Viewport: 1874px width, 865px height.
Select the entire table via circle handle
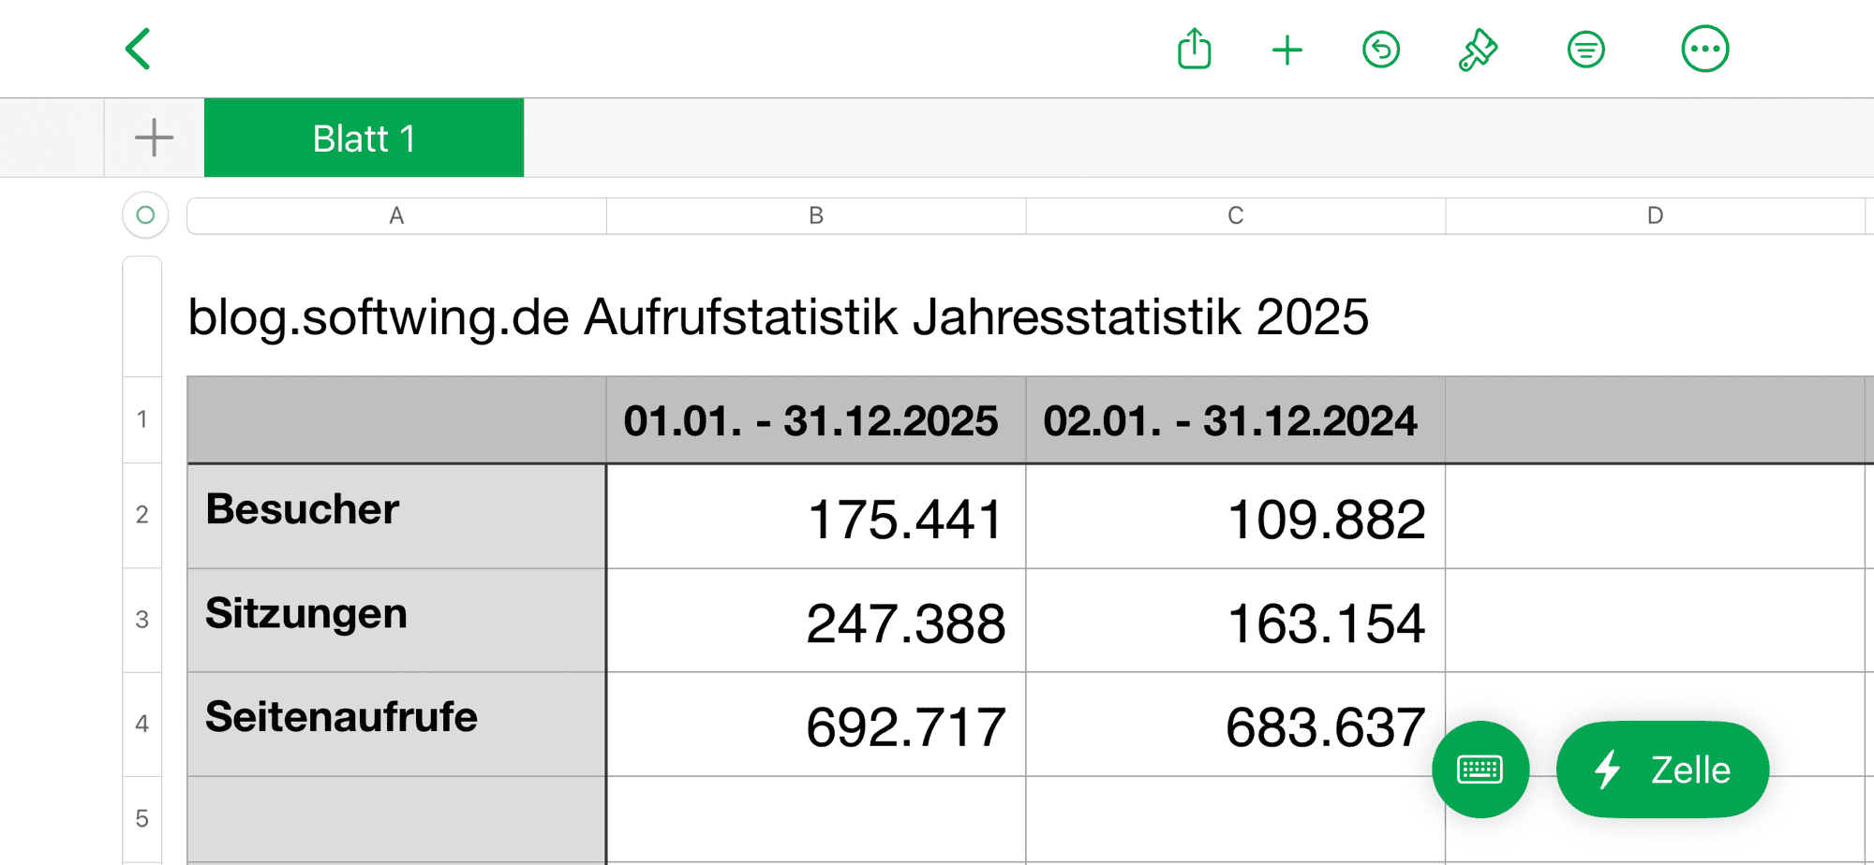coord(145,215)
